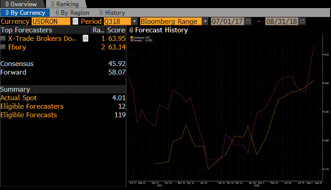Click Eligible Forecasters summary label
Image resolution: width=331 pixels, height=190 pixels.
pyautogui.click(x=32, y=106)
